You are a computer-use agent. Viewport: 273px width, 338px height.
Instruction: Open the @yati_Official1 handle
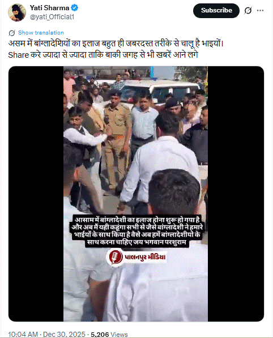52,17
